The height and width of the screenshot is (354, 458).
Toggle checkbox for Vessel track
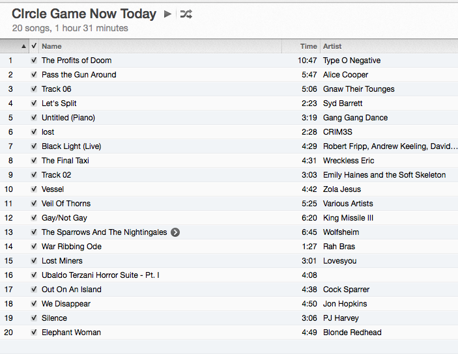tap(34, 189)
